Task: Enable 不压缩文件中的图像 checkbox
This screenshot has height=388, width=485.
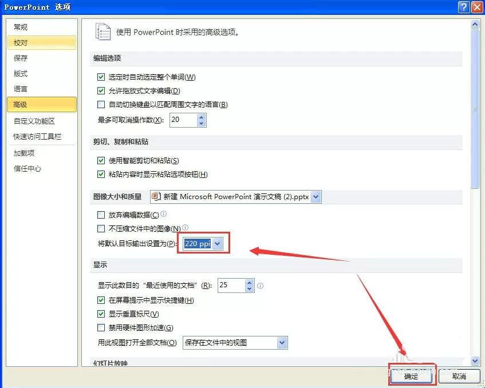Action: point(101,228)
